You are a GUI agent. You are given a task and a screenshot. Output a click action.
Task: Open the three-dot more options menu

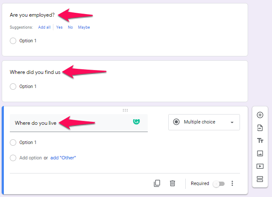[x=232, y=183]
